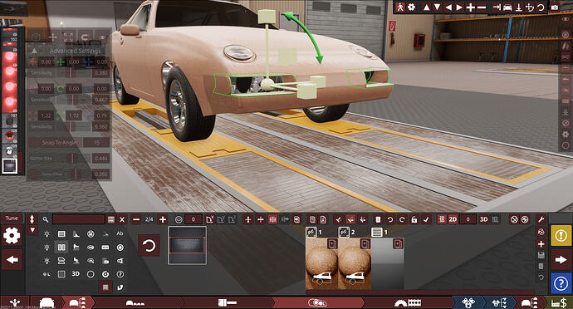The height and width of the screenshot is (309, 573).
Task: Toggle the eye visibility gizmo icon
Action: pyautogui.click(x=102, y=37)
